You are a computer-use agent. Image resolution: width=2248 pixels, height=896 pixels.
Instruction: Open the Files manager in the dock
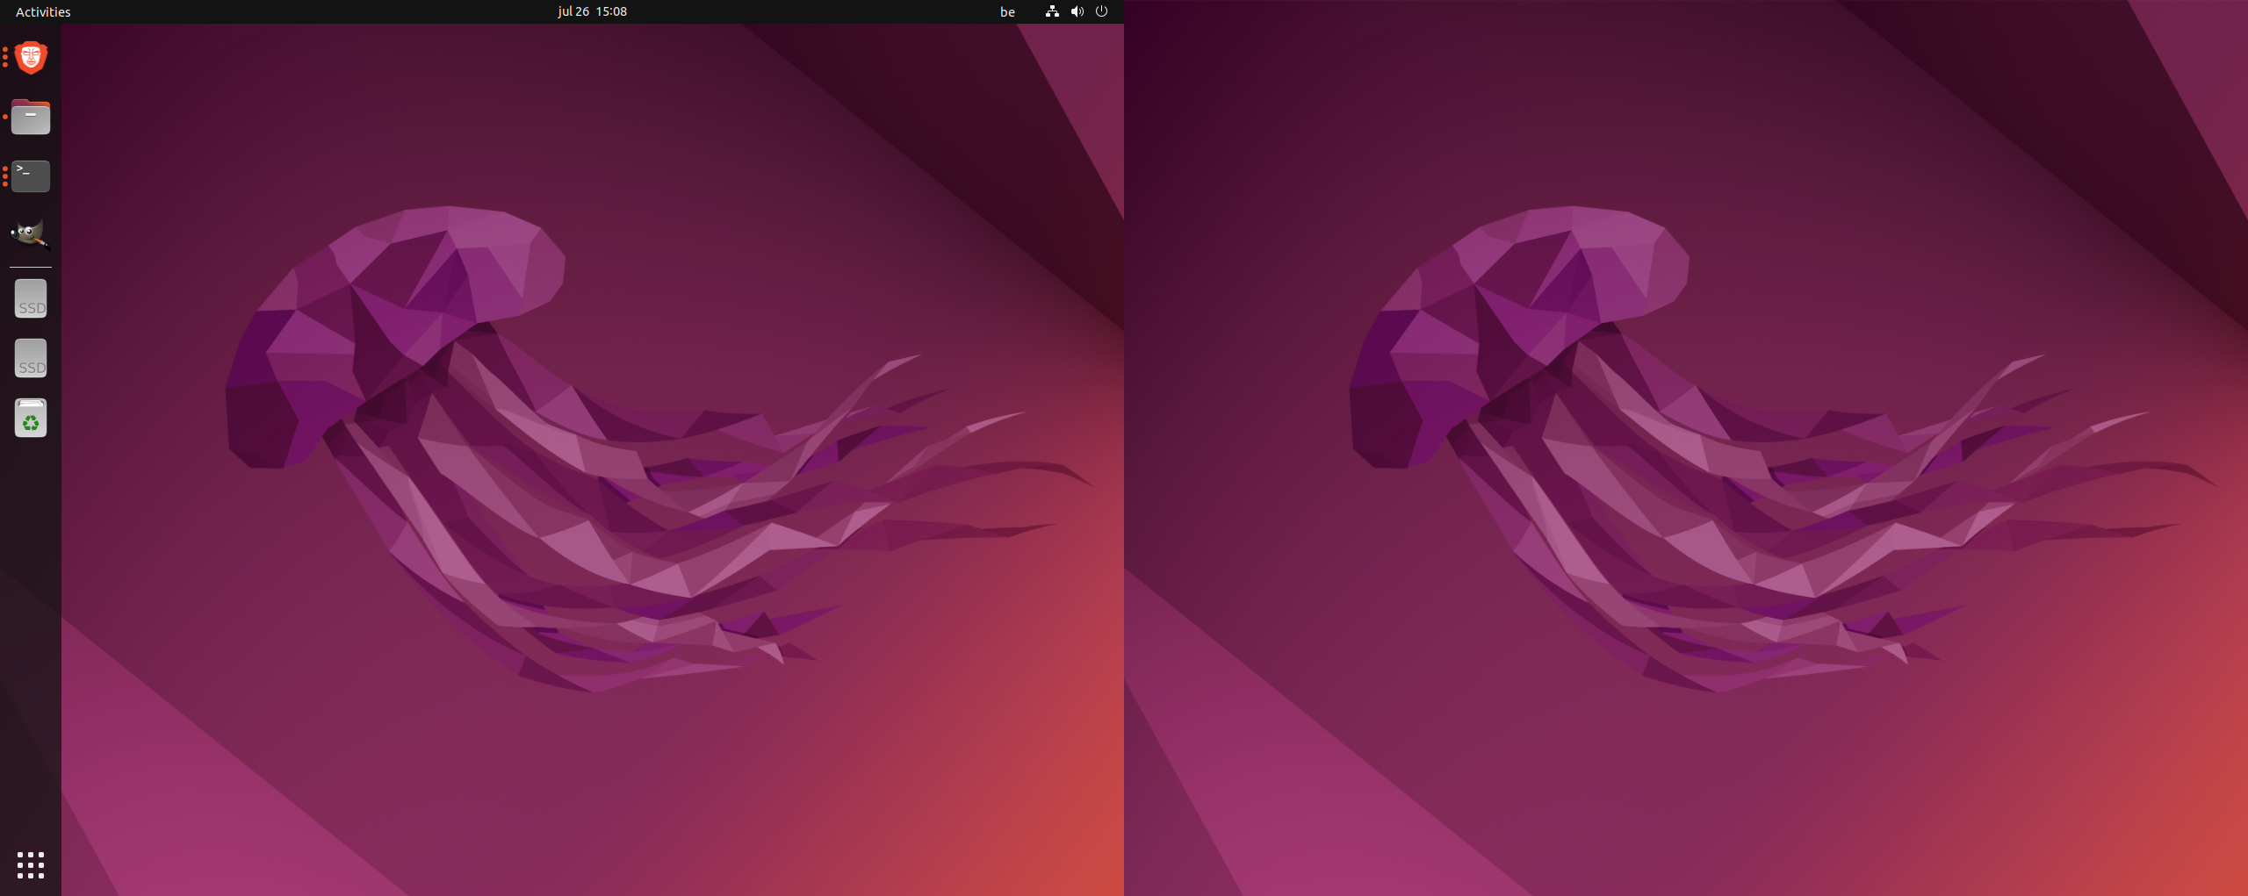31,117
